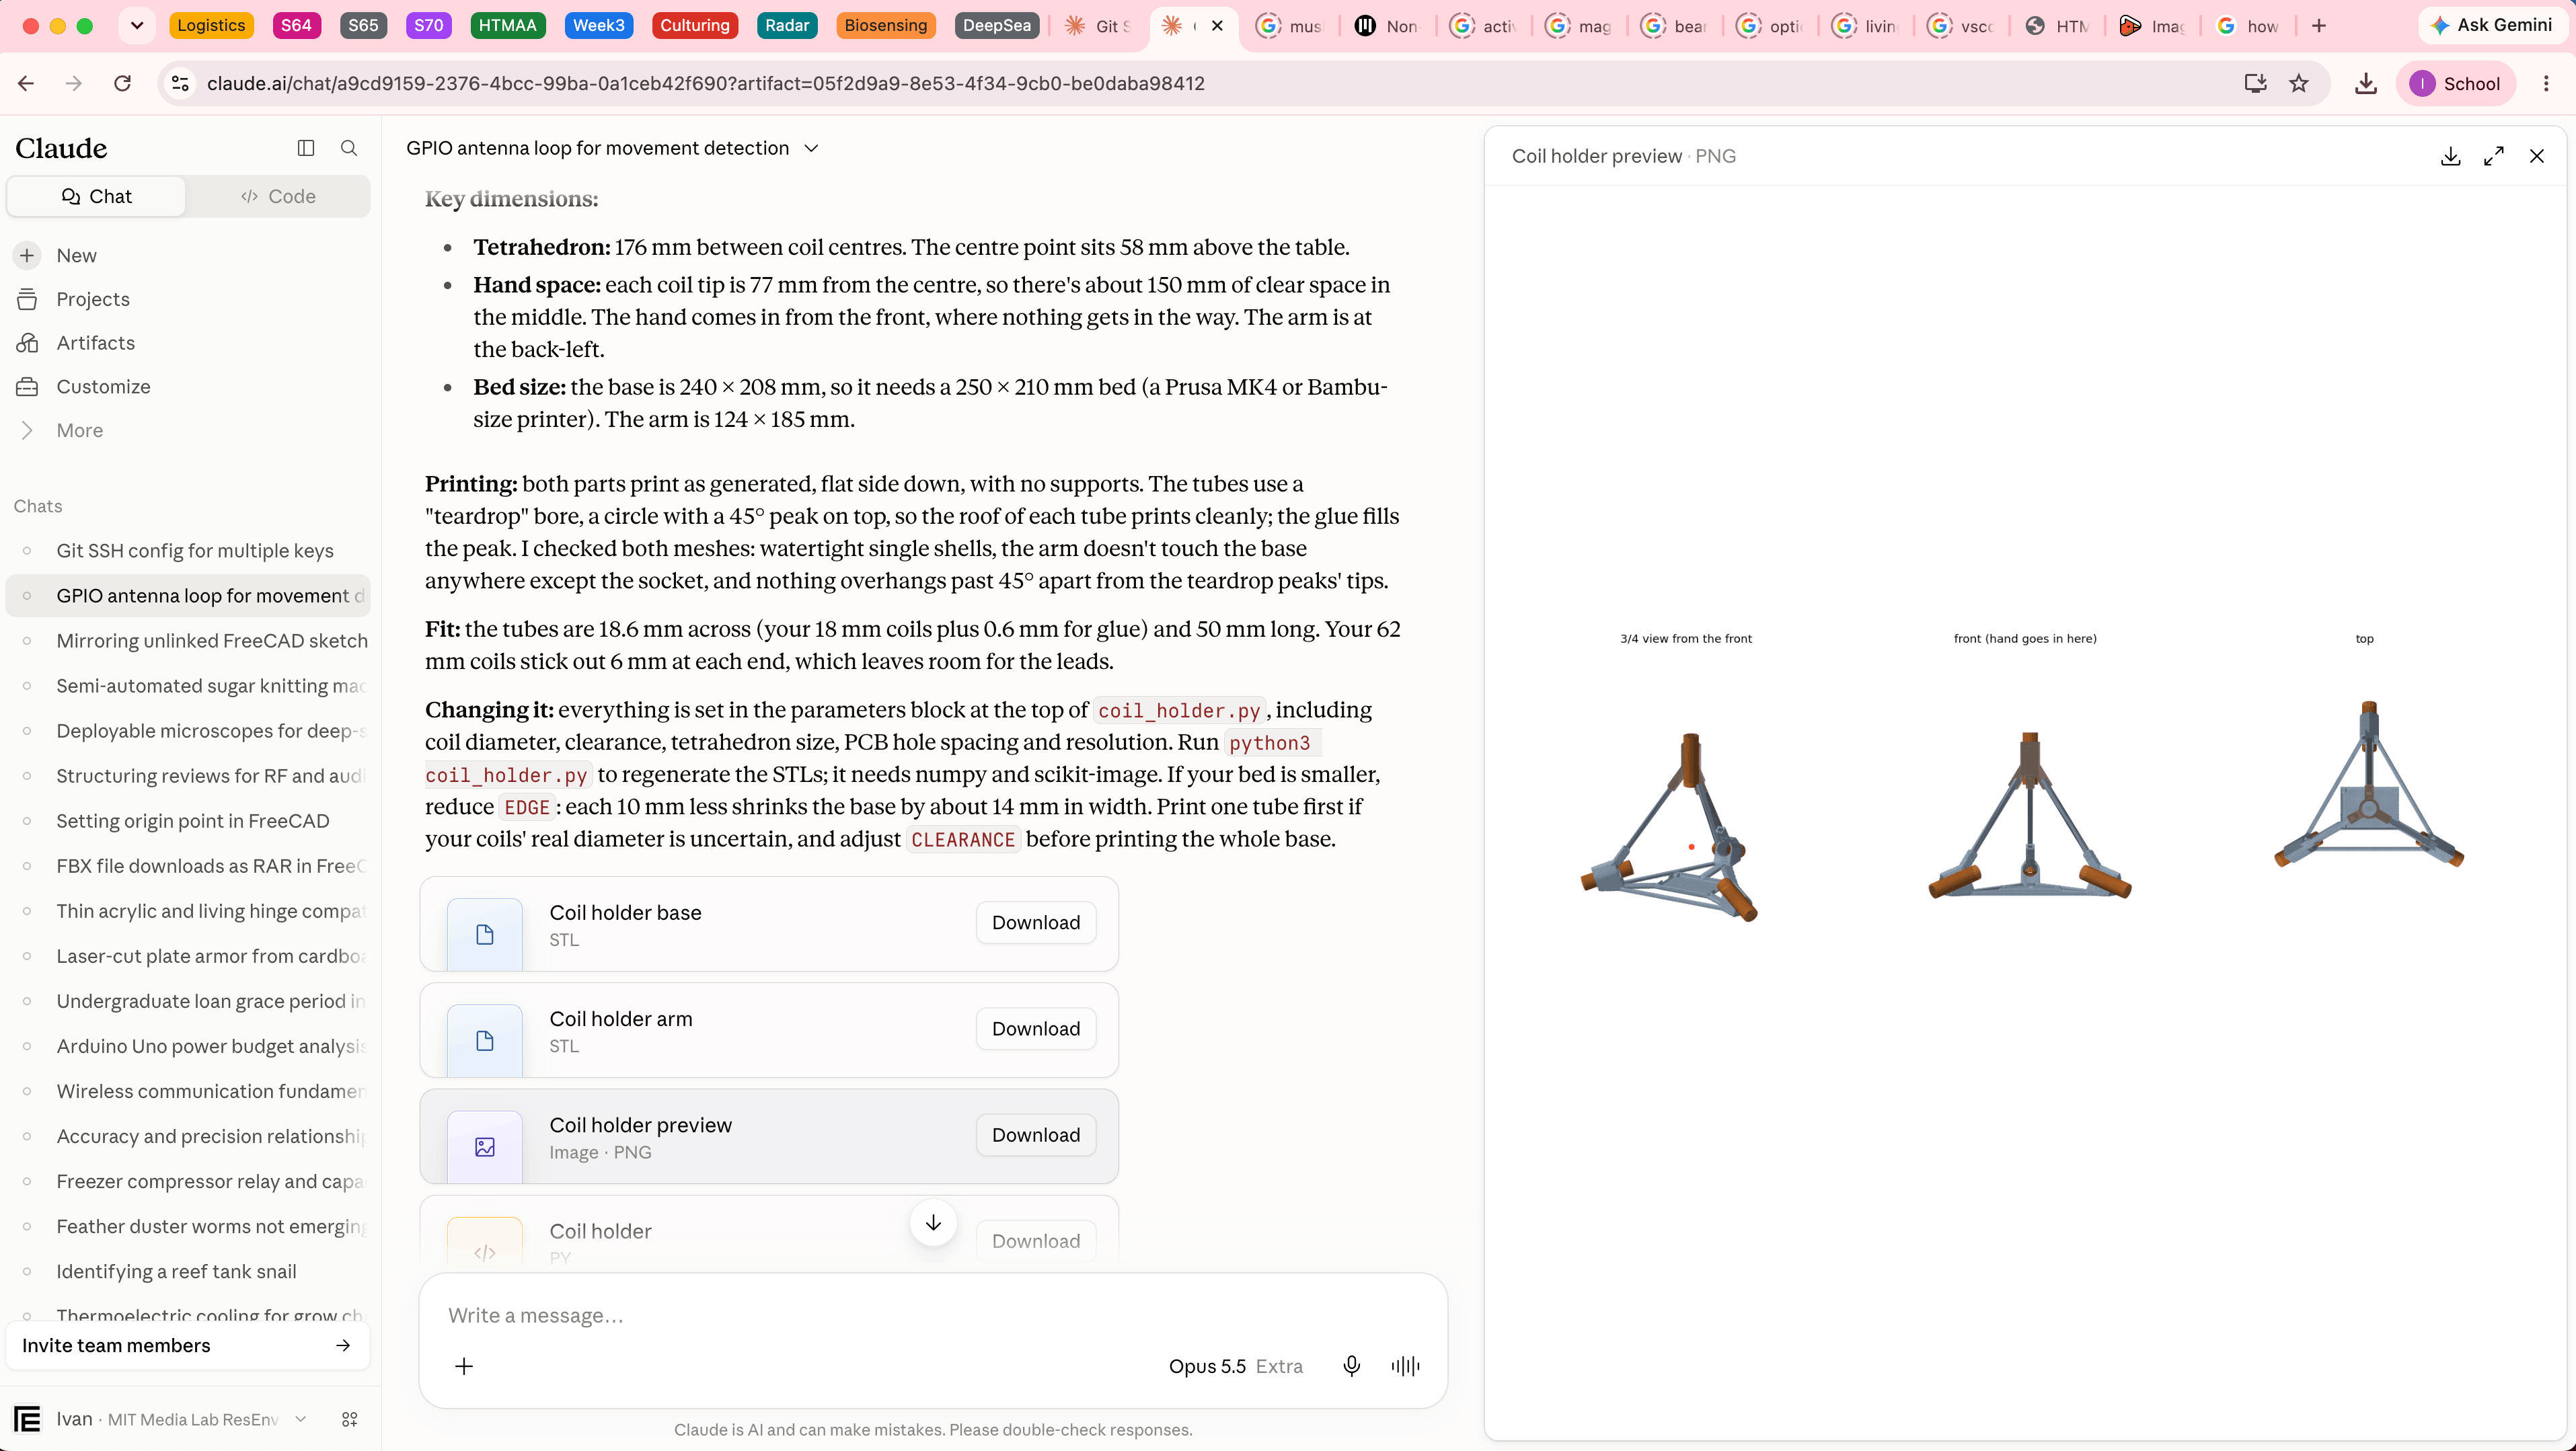Open the Opus 5.5 model selector
Viewport: 2576px width, 1451px height.
(x=1235, y=1366)
